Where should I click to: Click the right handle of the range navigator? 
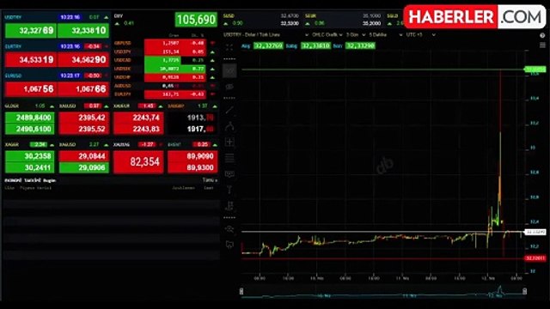pos(524,291)
